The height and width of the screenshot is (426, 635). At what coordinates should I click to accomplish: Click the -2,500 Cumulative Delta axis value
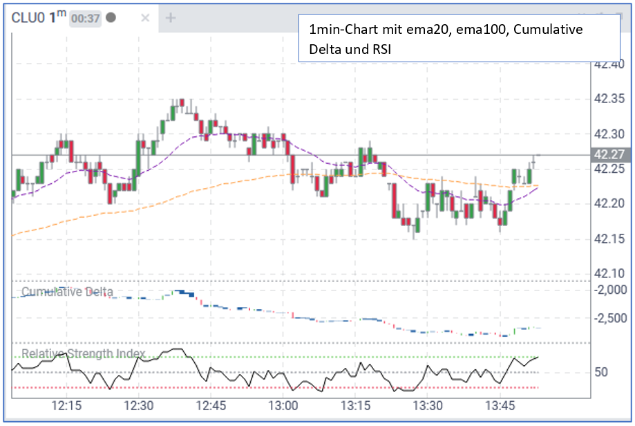tap(609, 319)
